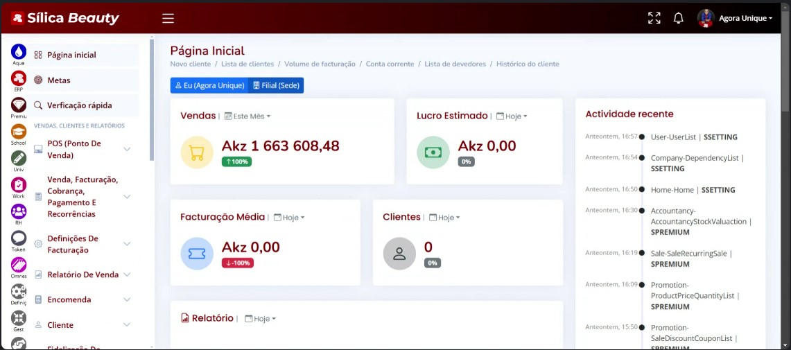791x350 pixels.
Task: Click the Vendas shopping cart icon
Action: point(197,152)
